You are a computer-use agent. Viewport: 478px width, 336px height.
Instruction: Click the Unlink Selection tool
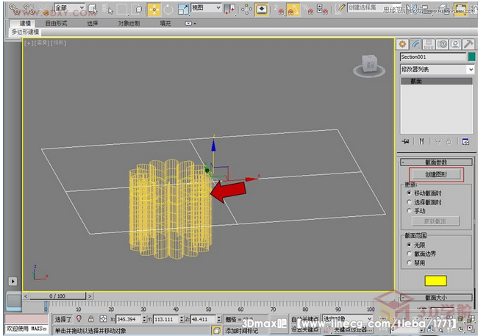pyautogui.click(x=29, y=9)
